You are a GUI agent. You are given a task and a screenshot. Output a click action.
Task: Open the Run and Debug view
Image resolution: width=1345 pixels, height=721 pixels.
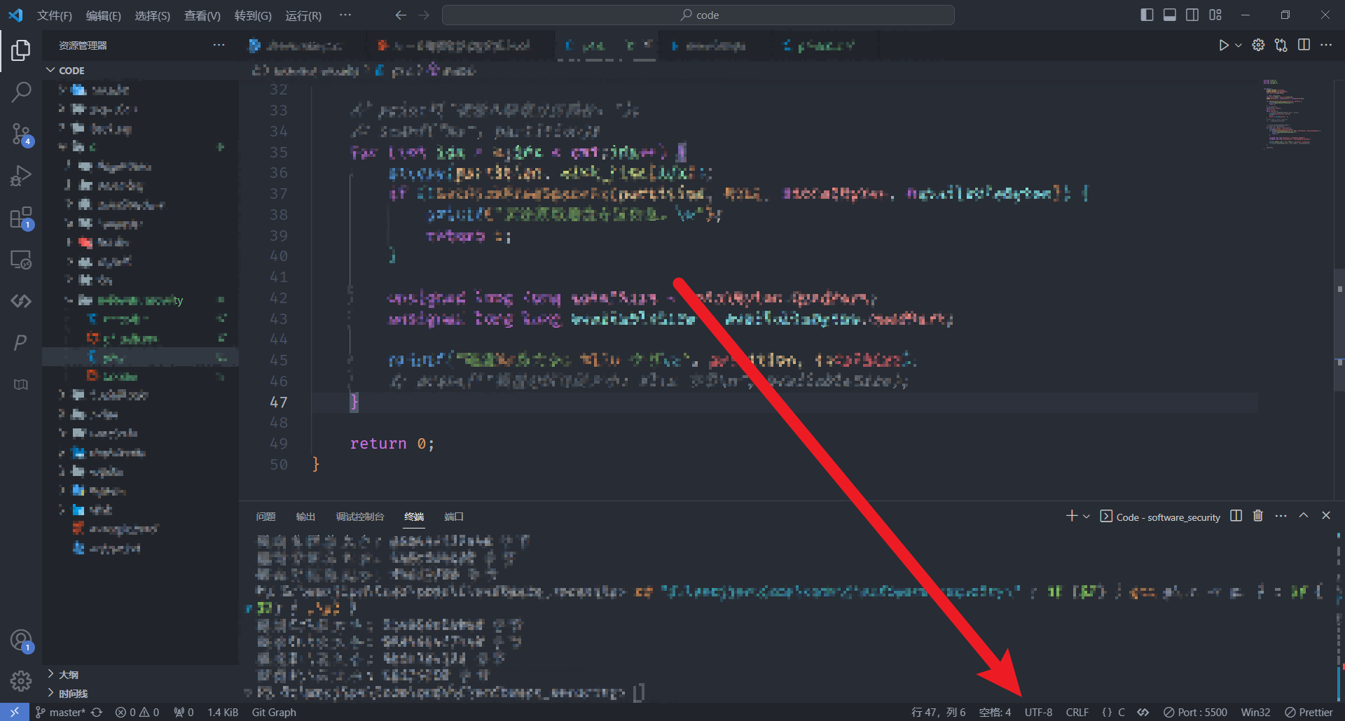[x=21, y=176]
